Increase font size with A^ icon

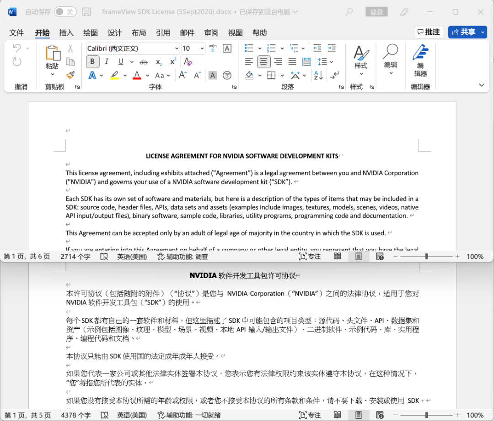point(183,75)
